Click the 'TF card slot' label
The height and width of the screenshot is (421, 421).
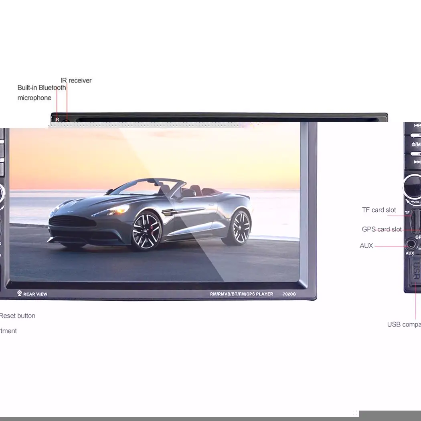tap(378, 210)
